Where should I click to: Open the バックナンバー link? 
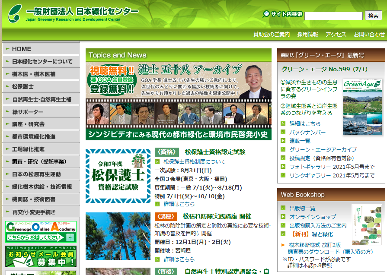tap(307, 132)
